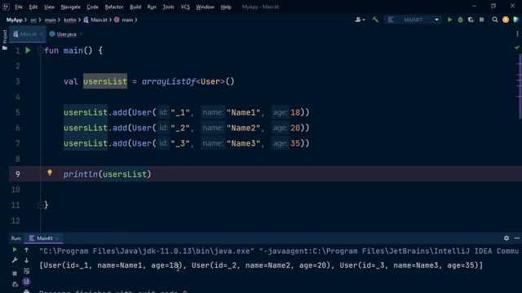
Task: Collapse the main function fold on line 1
Action: point(40,50)
